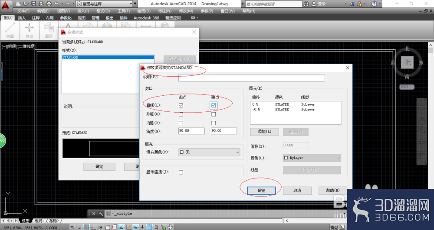Click the WCS label under ViewCube
Viewport: 434px width, 230px height.
click(x=407, y=87)
